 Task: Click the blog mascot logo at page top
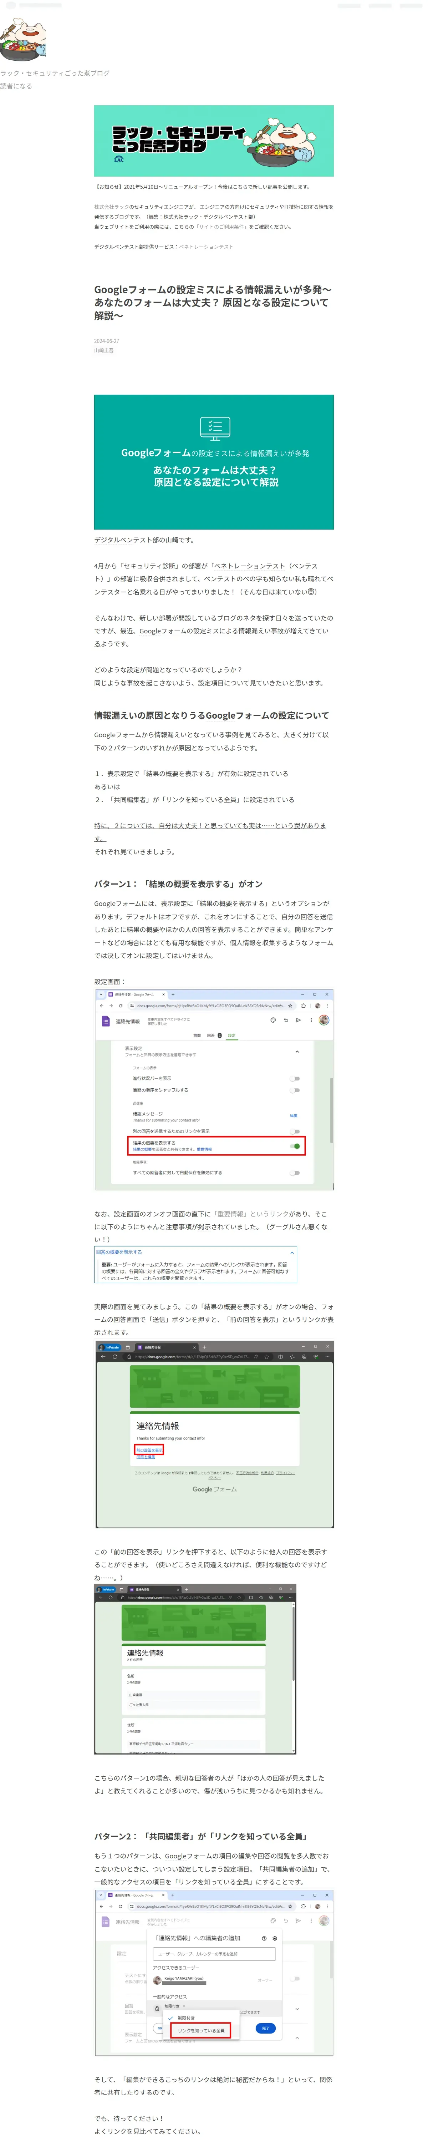pos(22,40)
